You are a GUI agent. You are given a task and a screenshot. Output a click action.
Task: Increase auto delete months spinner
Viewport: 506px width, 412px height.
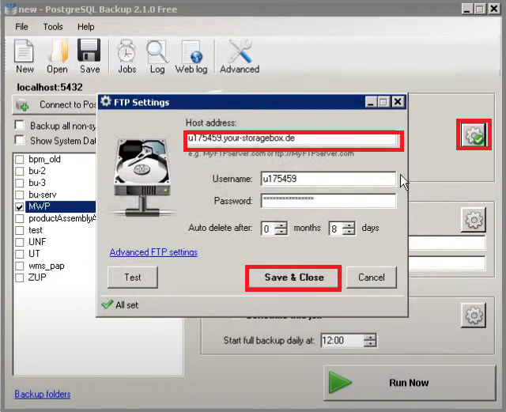click(x=281, y=225)
